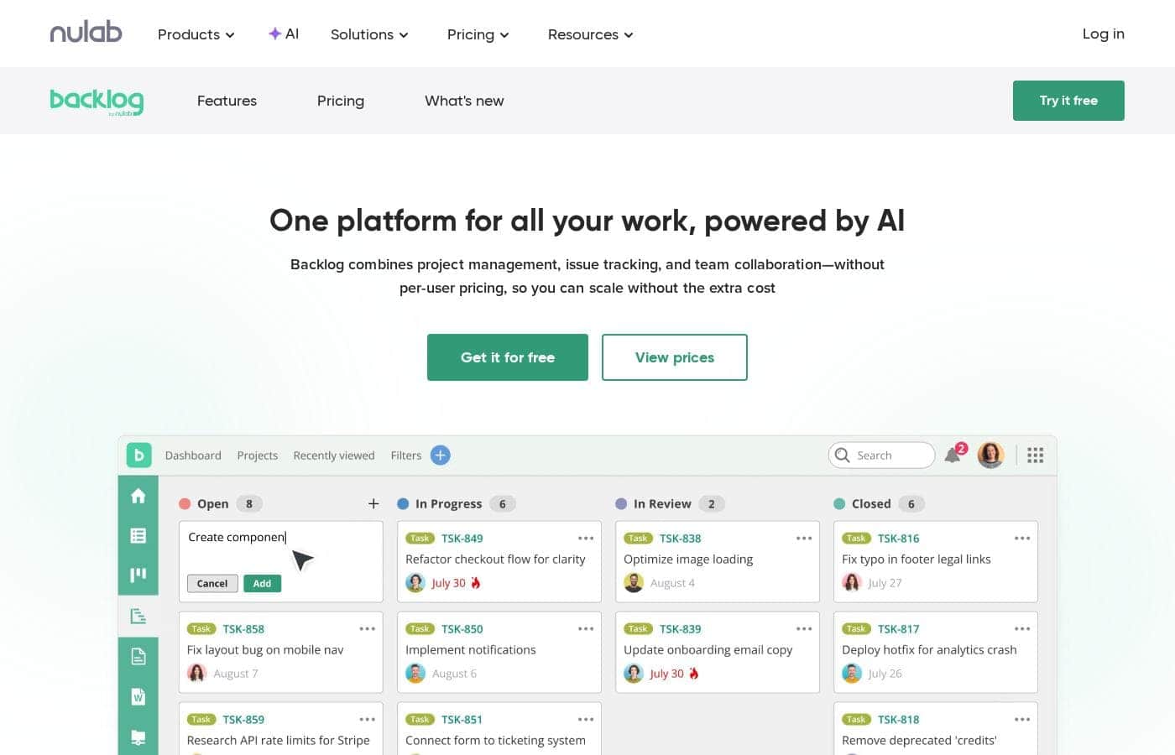This screenshot has width=1175, height=755.
Task: Click the Try it free button
Action: pos(1068,101)
